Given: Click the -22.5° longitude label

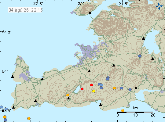Looking at the screenshot, I should pos(37,4).
